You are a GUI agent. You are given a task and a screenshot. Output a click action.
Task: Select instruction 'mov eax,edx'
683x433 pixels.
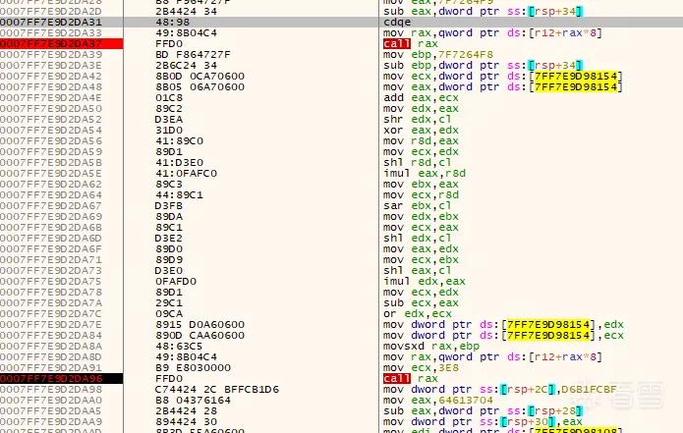(421, 249)
